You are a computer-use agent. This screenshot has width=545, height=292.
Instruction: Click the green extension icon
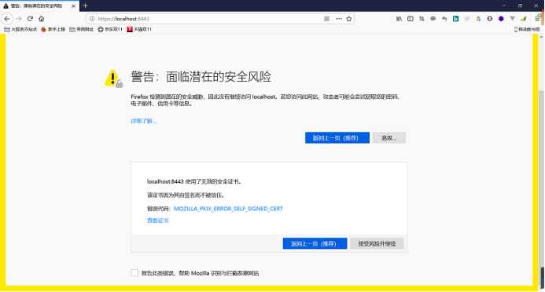(524, 19)
